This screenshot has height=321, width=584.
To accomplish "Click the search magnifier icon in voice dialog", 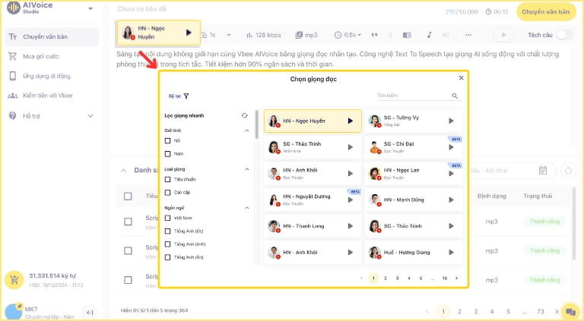I will 455,96.
